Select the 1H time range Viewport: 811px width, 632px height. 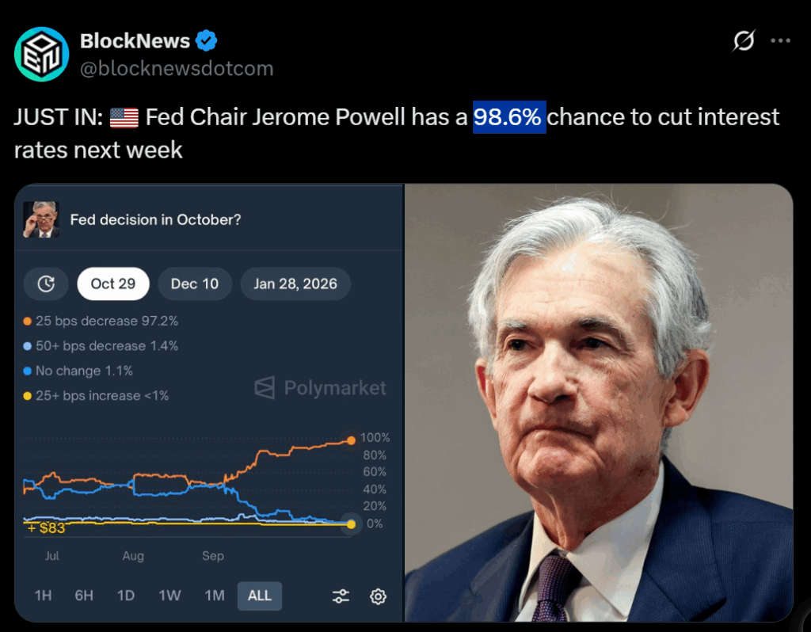(x=43, y=596)
